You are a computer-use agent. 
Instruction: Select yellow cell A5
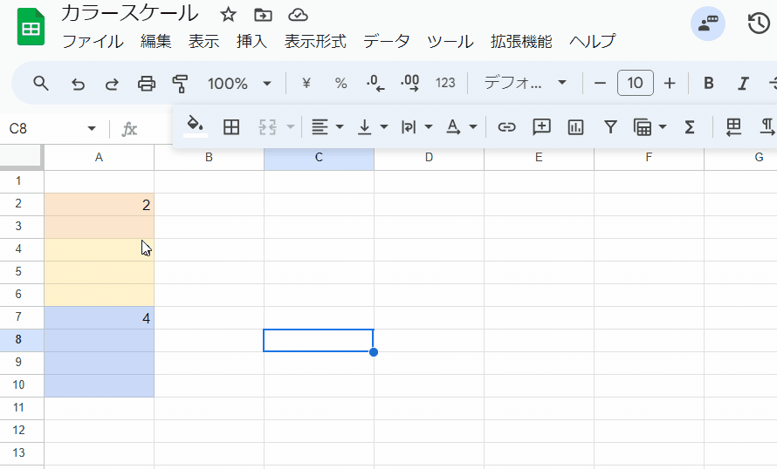click(100, 272)
